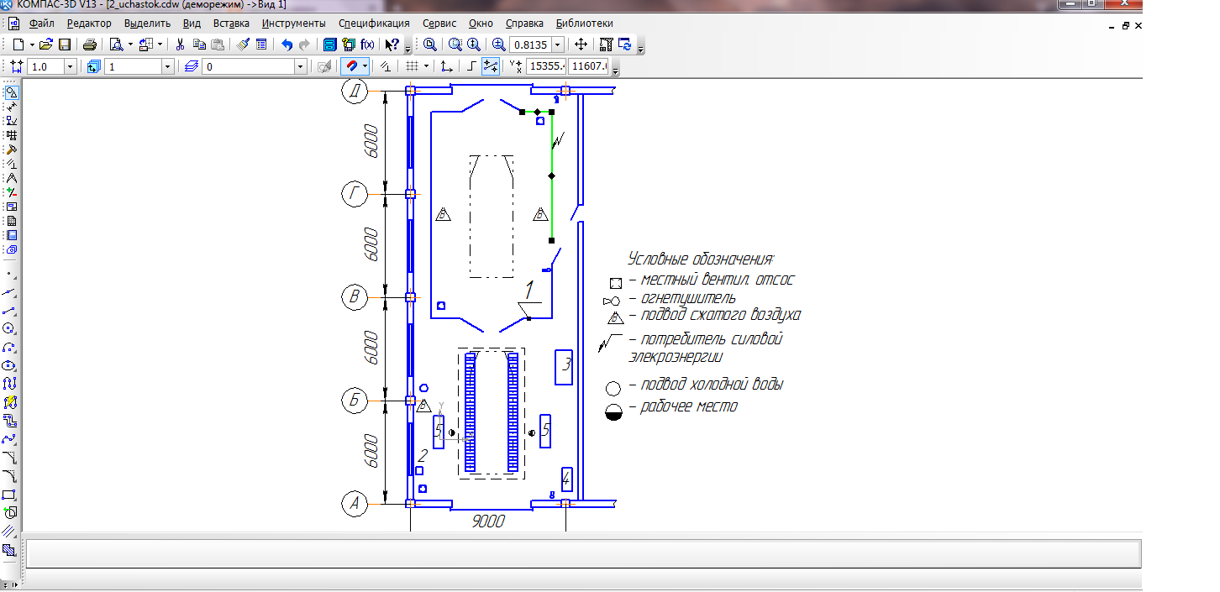Open the Вставка menu

click(x=231, y=24)
